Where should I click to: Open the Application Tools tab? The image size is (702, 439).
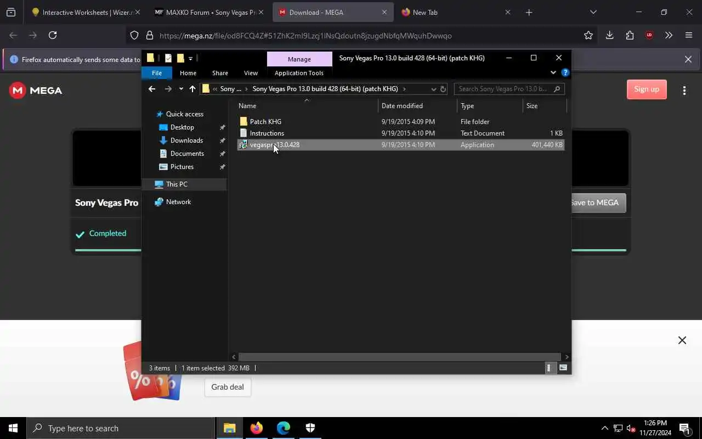click(299, 73)
